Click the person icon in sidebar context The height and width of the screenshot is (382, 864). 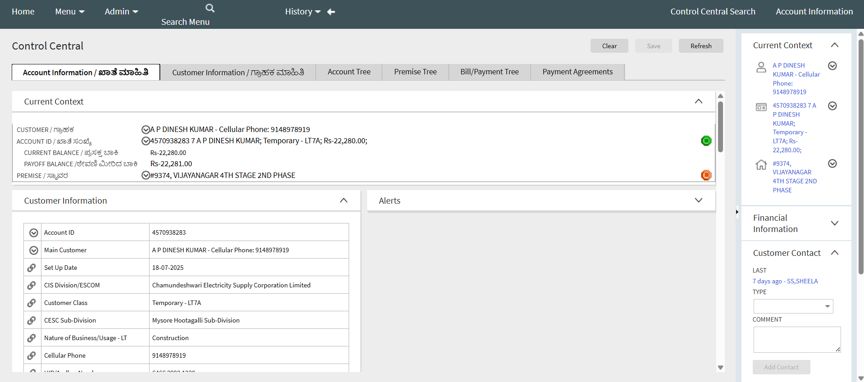pos(761,67)
